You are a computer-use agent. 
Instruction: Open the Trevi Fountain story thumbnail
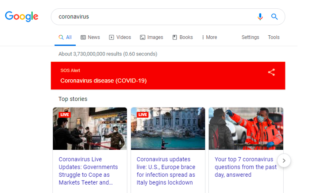click(x=168, y=129)
